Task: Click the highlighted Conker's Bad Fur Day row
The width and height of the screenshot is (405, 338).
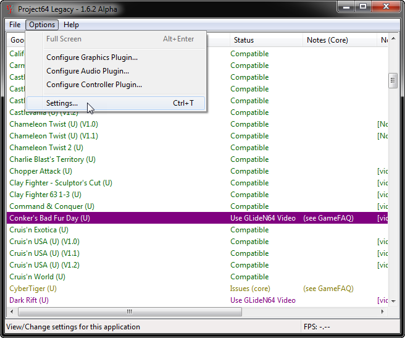Action: 197,218
